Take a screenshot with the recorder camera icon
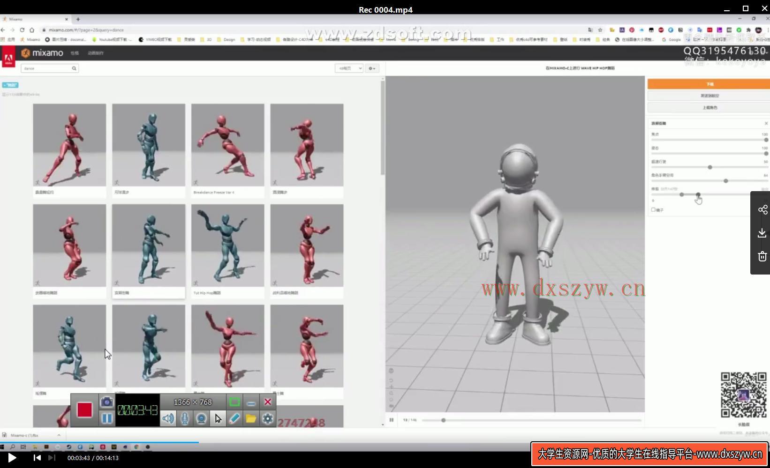Viewport: 770px width, 468px height. point(107,402)
